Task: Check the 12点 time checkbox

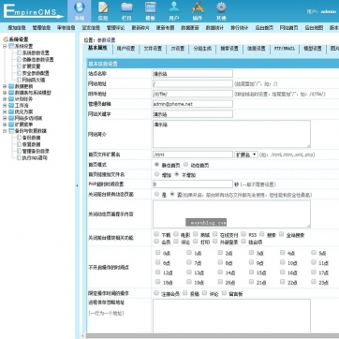Action: 157,272
